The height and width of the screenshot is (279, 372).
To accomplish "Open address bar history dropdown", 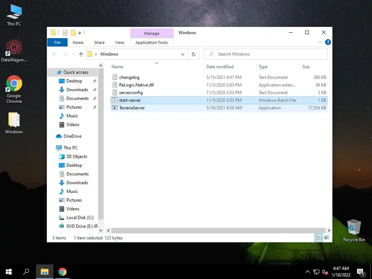I will pyautogui.click(x=183, y=54).
